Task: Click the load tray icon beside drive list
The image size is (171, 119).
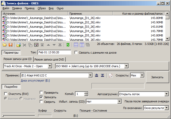Action: pos(102,75)
